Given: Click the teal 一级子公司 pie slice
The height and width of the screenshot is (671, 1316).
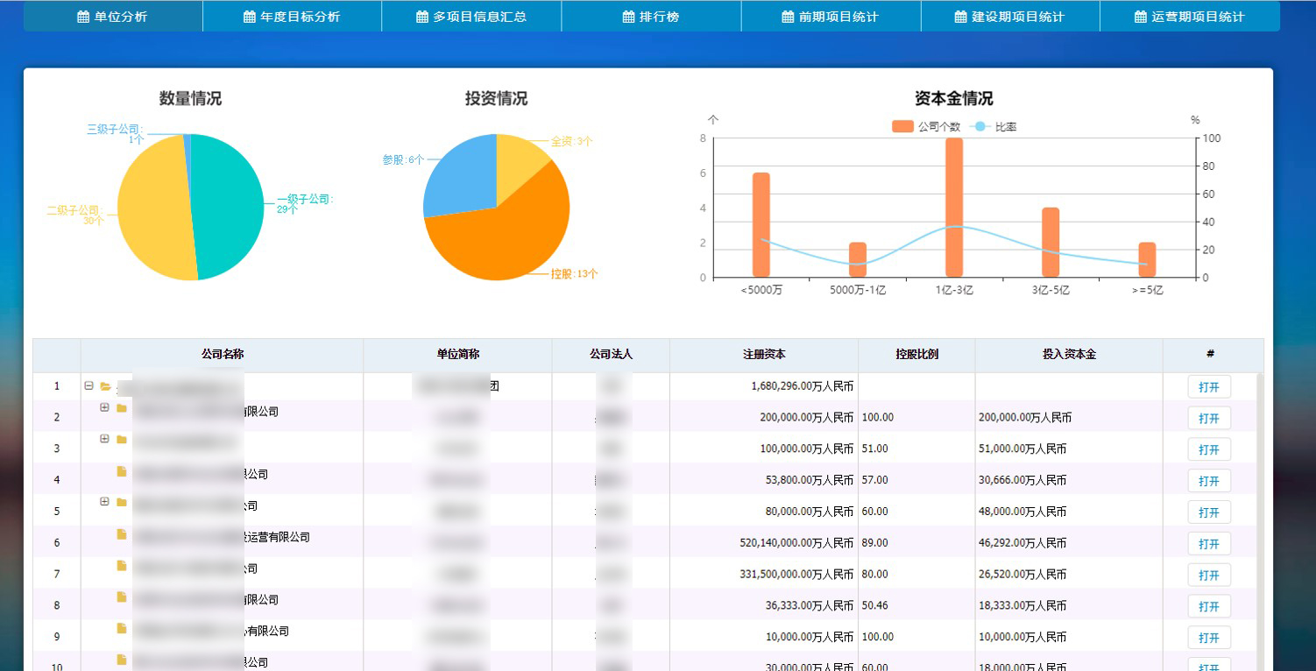Looking at the screenshot, I should [x=230, y=206].
